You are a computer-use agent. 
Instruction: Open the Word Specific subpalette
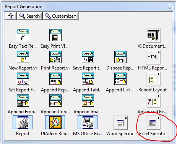(120, 123)
